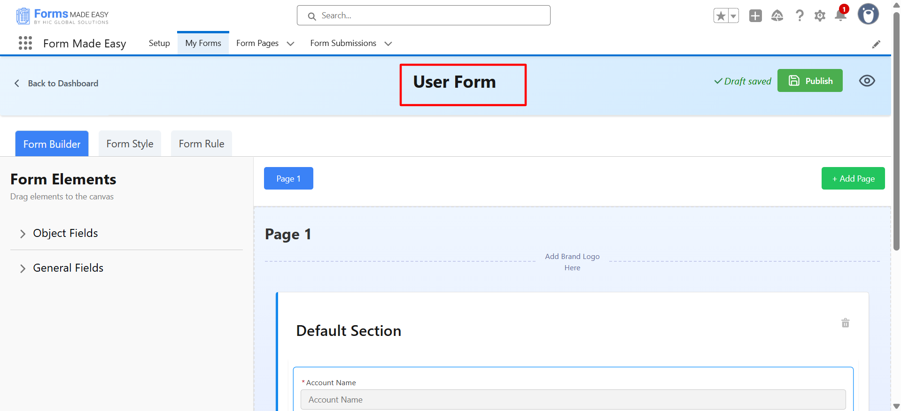Click into the global Search field
The image size is (901, 411).
click(x=424, y=15)
